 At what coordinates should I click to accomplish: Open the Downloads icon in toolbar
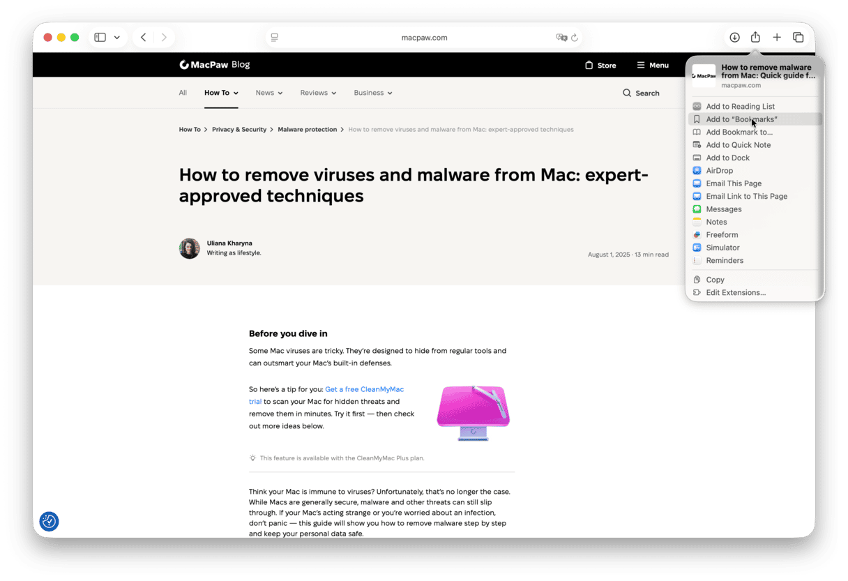click(x=734, y=38)
